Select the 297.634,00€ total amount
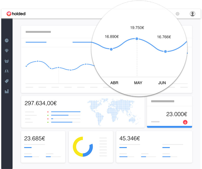 pyautogui.click(x=41, y=103)
